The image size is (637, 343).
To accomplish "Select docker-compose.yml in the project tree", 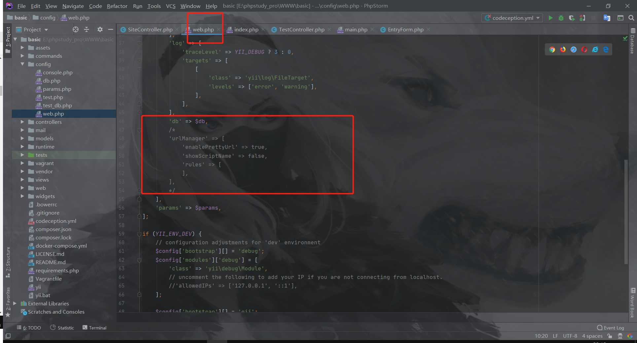I will (61, 246).
